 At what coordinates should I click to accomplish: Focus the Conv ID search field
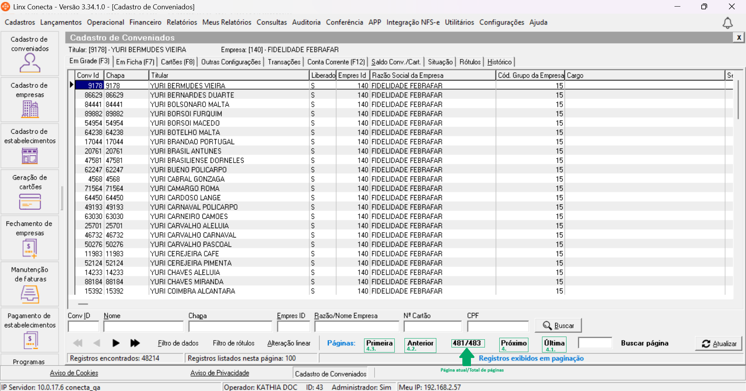click(83, 326)
